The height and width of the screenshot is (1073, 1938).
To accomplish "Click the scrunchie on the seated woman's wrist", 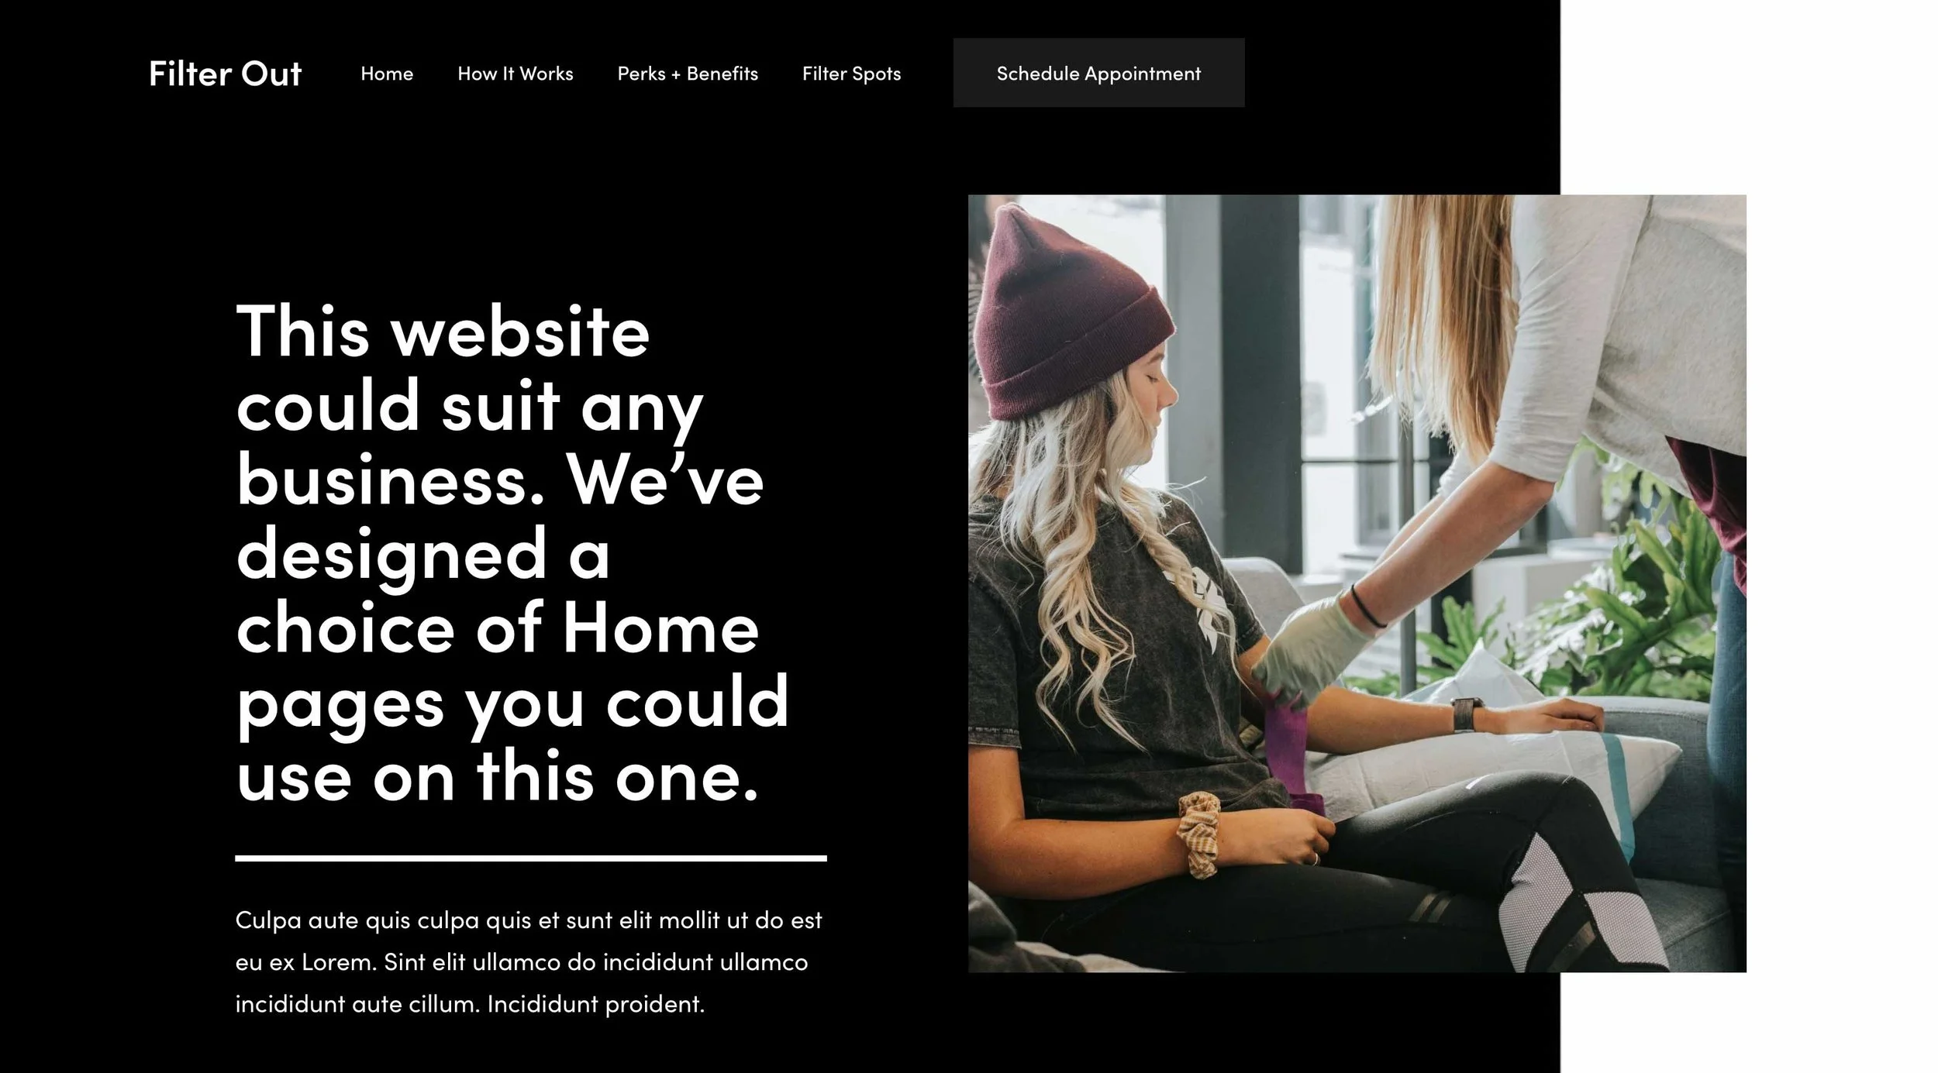I will [x=1199, y=835].
